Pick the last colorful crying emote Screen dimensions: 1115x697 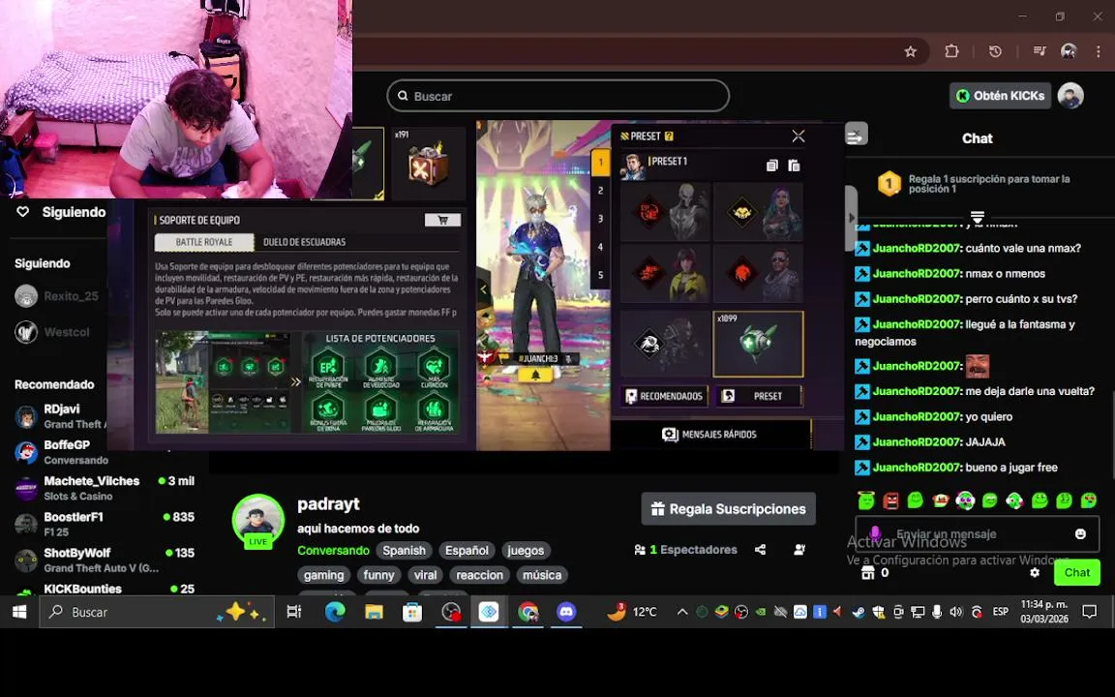(x=1089, y=500)
